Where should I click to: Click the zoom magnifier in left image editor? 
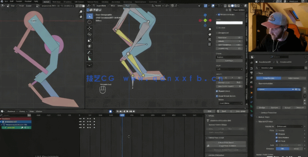[x=81, y=12]
